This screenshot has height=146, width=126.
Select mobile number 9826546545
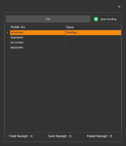click(37, 38)
